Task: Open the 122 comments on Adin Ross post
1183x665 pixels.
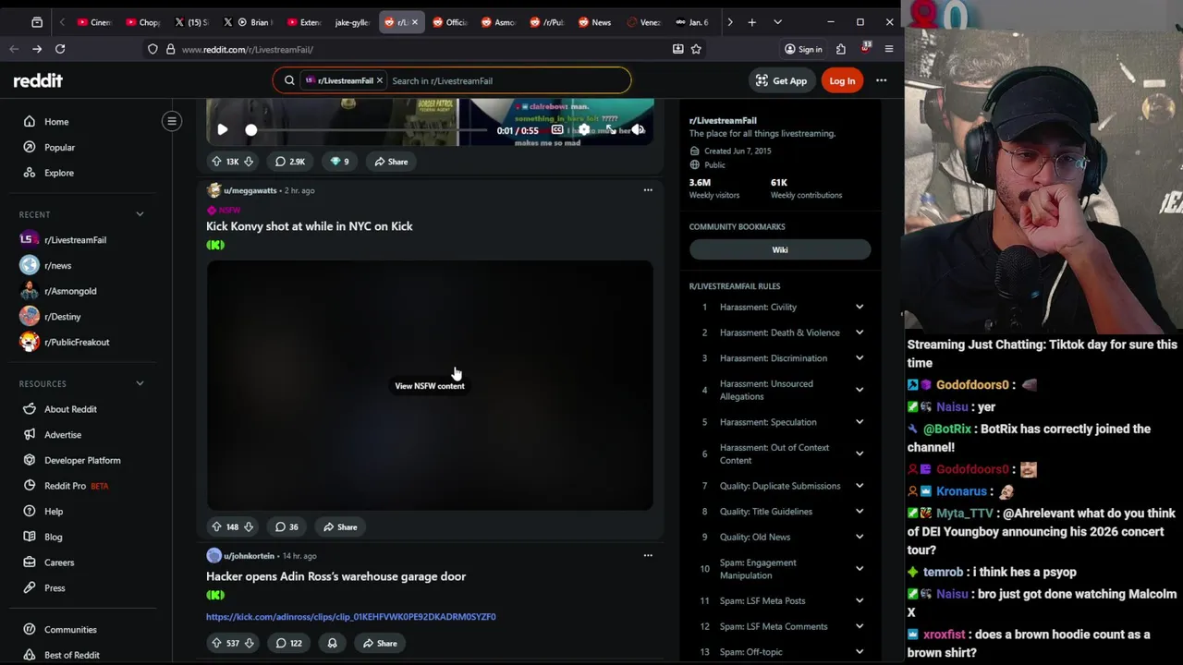Action: 288,644
